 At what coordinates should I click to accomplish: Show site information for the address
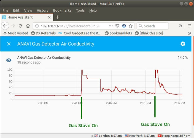click(x=37, y=26)
